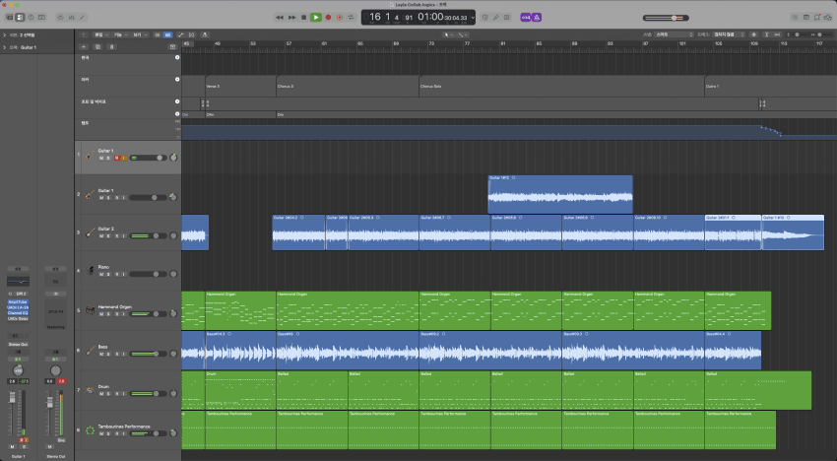The width and height of the screenshot is (837, 461).
Task: Click the Add Track plus button
Action: pos(85,45)
